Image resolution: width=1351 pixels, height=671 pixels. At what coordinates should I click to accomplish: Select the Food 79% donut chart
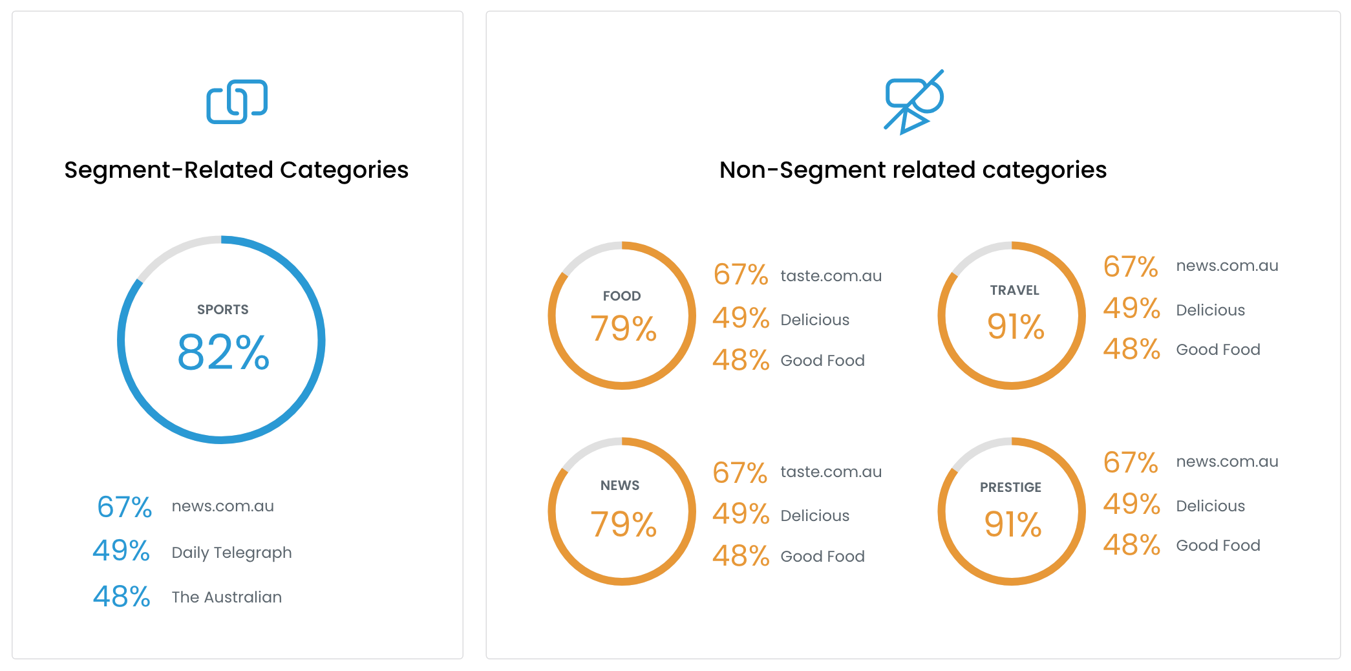622,315
